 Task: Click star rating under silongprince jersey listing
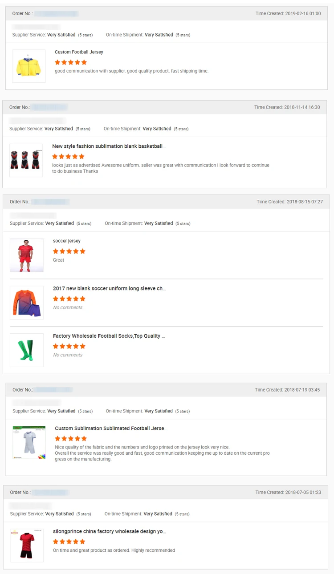(x=69, y=542)
